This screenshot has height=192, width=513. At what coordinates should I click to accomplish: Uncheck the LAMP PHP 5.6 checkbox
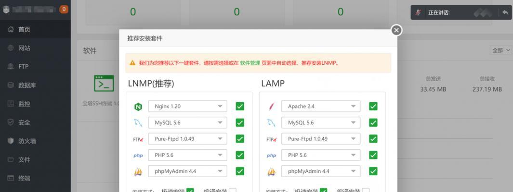pyautogui.click(x=373, y=155)
